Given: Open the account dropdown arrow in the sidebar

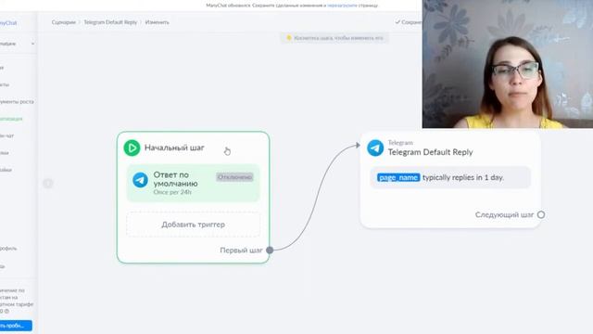Looking at the screenshot, I should pos(33,44).
